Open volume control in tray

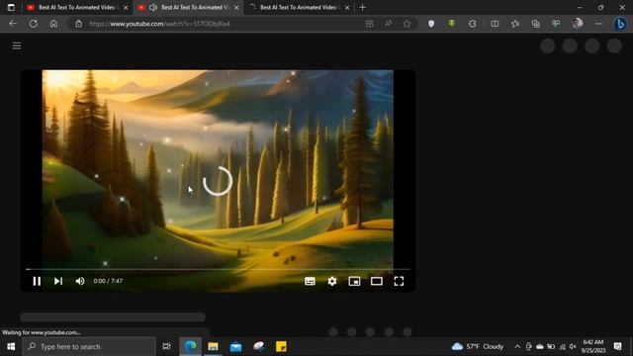573,347
